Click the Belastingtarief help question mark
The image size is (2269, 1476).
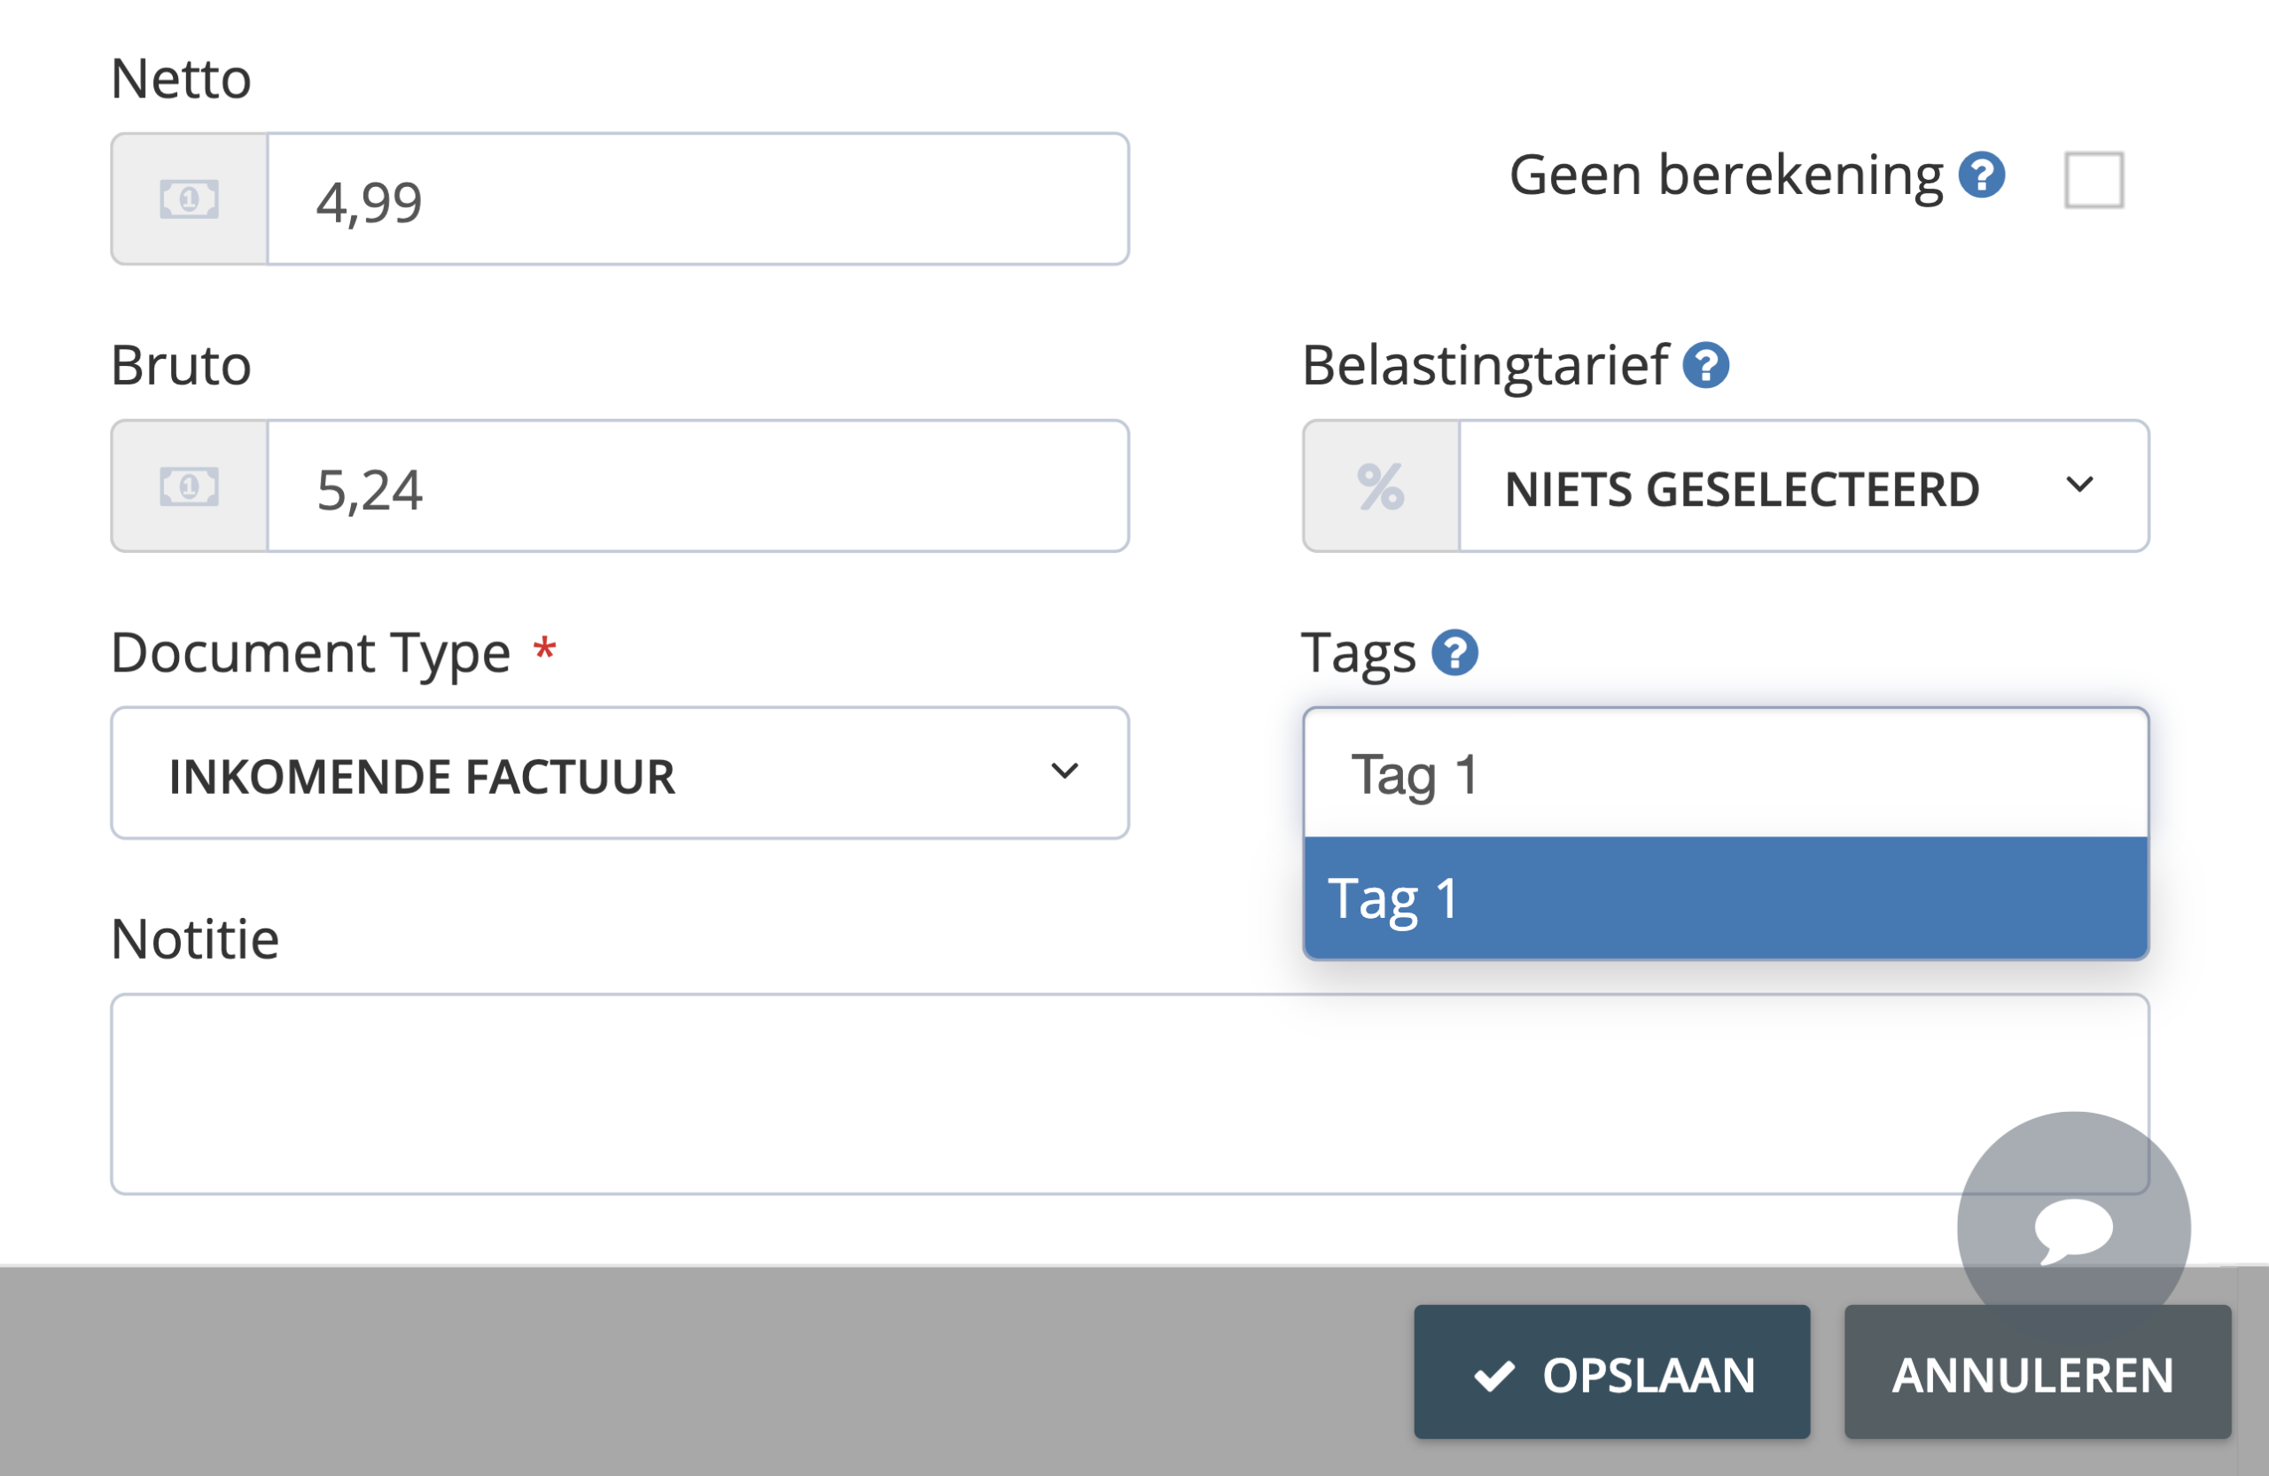[x=1705, y=365]
